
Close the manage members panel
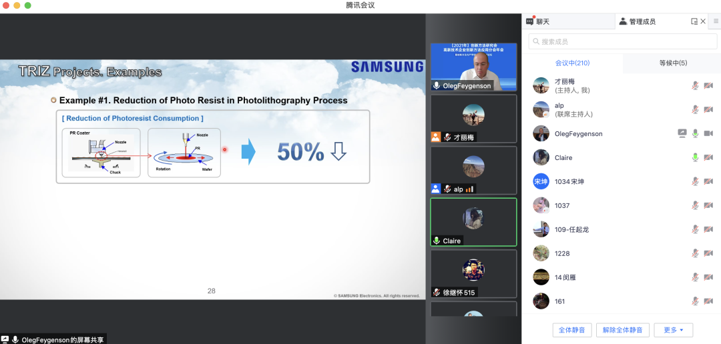703,21
